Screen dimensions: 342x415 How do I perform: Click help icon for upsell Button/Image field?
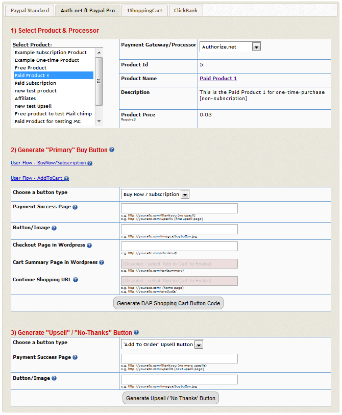click(54, 378)
